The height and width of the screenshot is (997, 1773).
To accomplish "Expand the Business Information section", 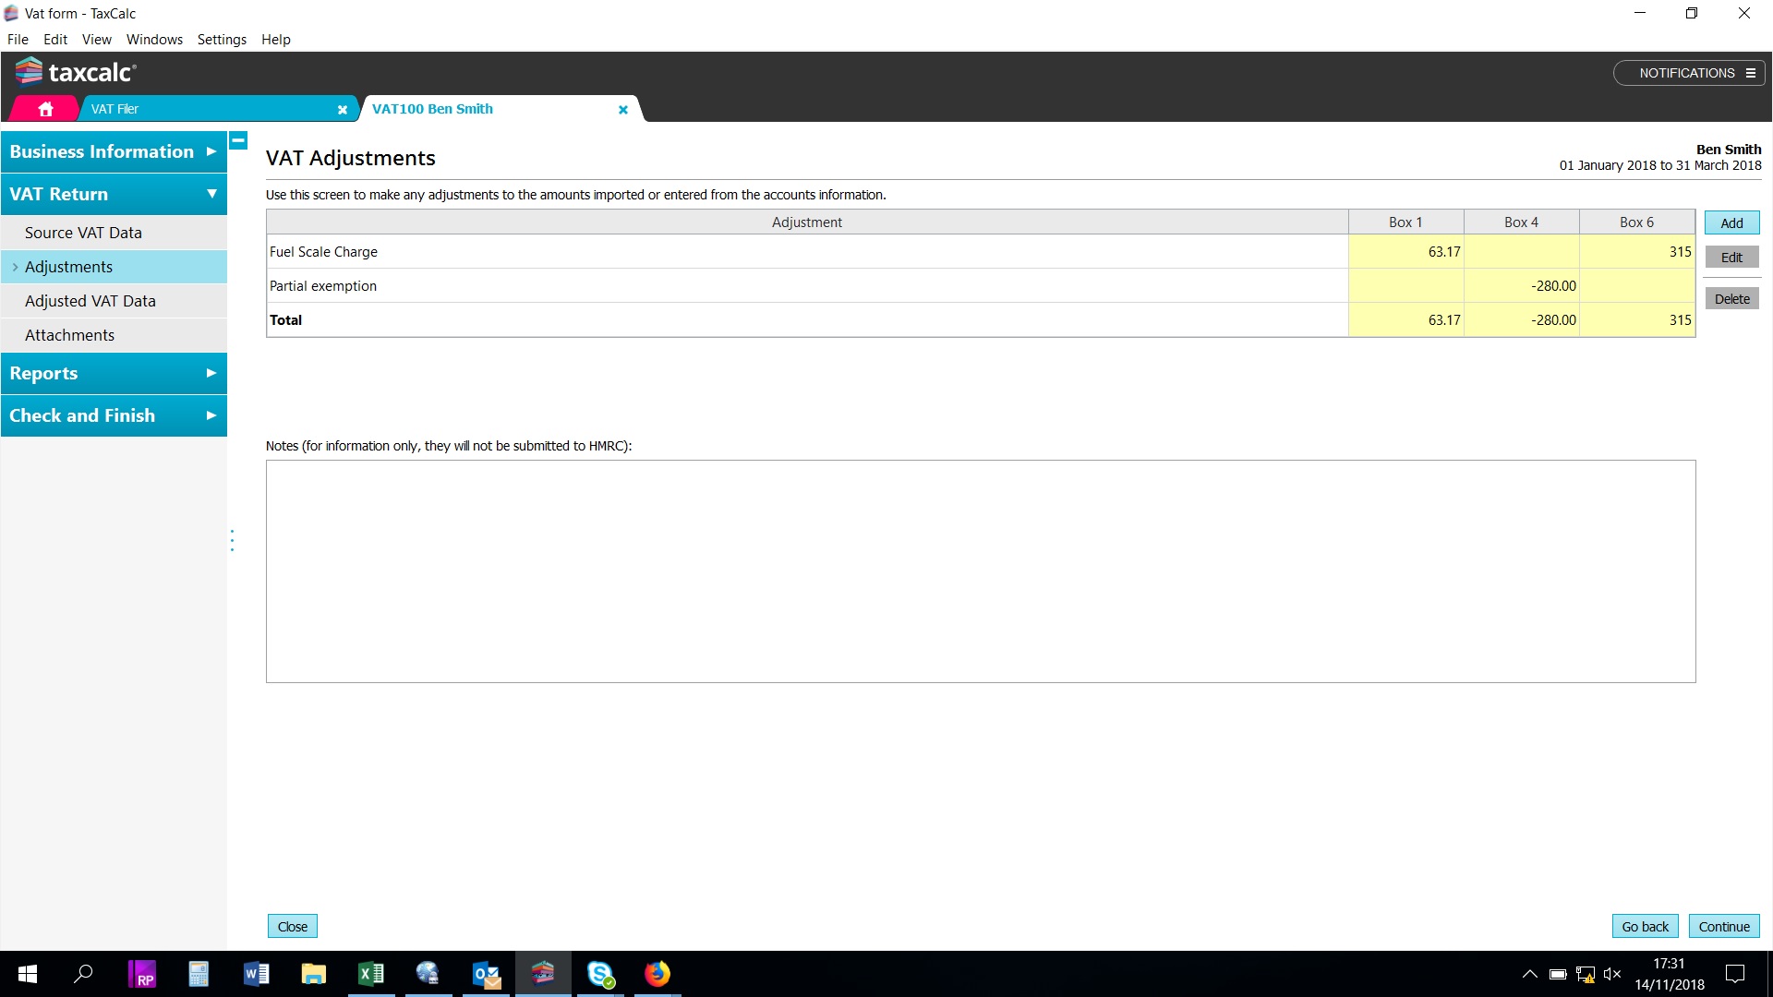I will (x=114, y=151).
